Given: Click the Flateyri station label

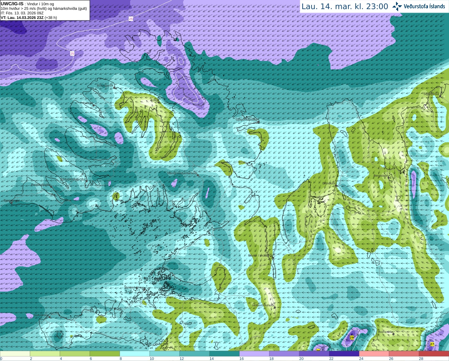Looking at the screenshot, I should (87, 103).
